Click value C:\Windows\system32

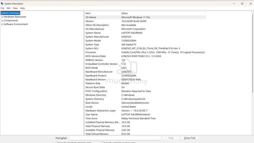click(133, 99)
